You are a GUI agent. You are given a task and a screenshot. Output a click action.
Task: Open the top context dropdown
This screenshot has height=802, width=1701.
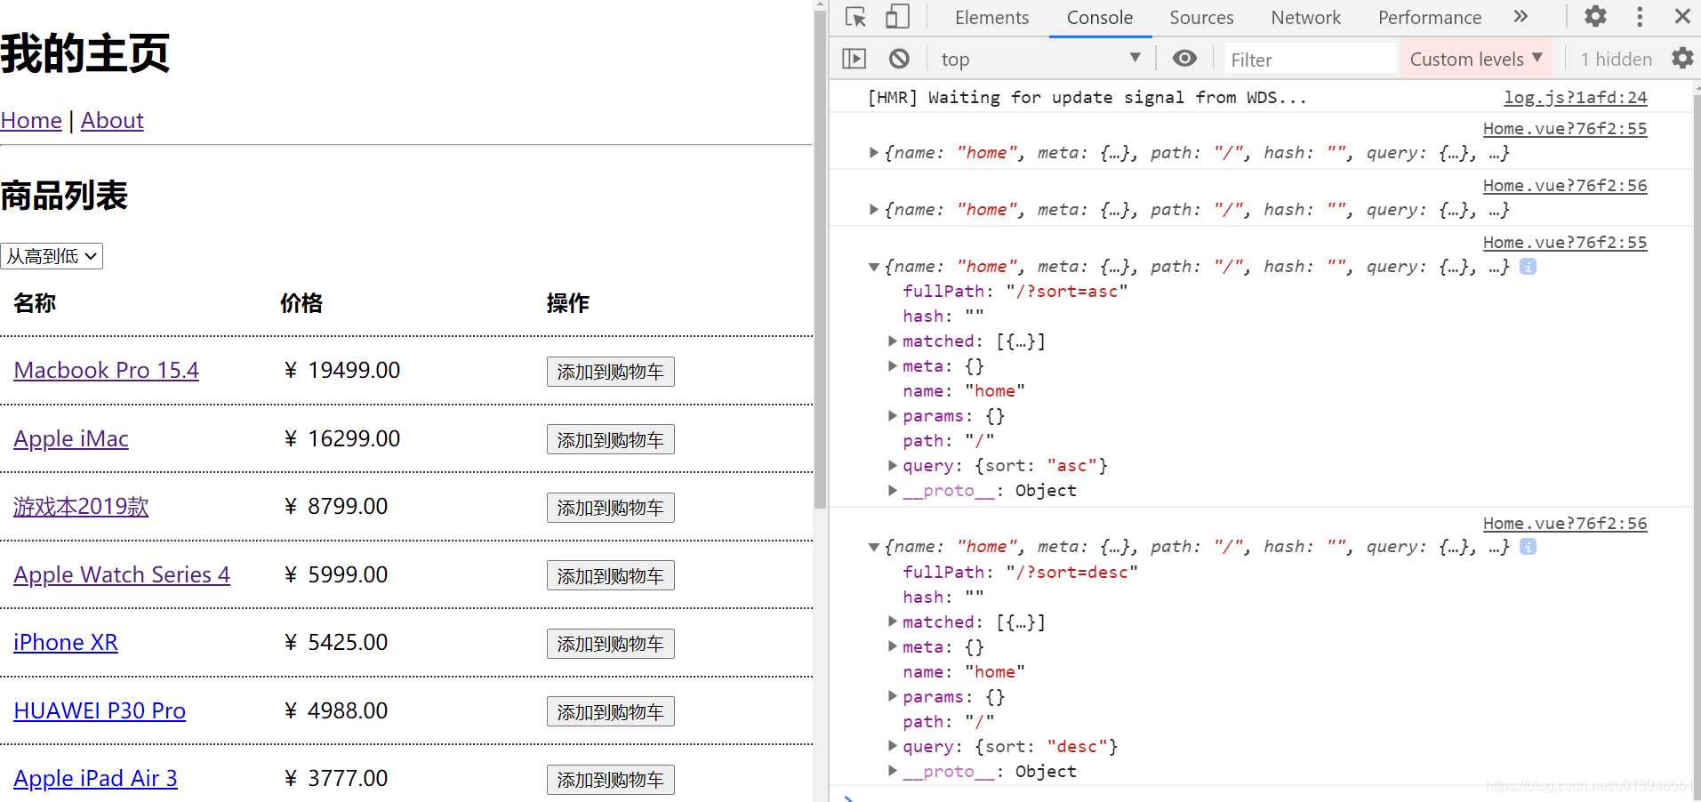[1040, 60]
